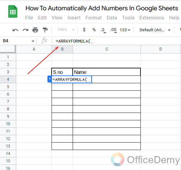Open the Data menu
The width and height of the screenshot is (181, 170).
tap(112, 18)
